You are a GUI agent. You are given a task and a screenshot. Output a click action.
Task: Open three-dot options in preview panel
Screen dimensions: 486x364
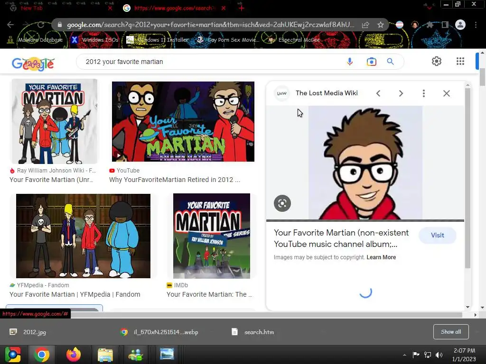pos(424,93)
